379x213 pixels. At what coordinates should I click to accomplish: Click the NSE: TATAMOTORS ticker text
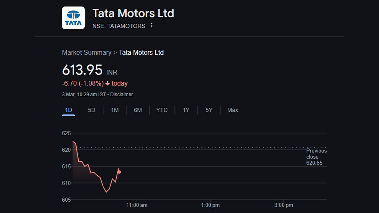(x=119, y=26)
